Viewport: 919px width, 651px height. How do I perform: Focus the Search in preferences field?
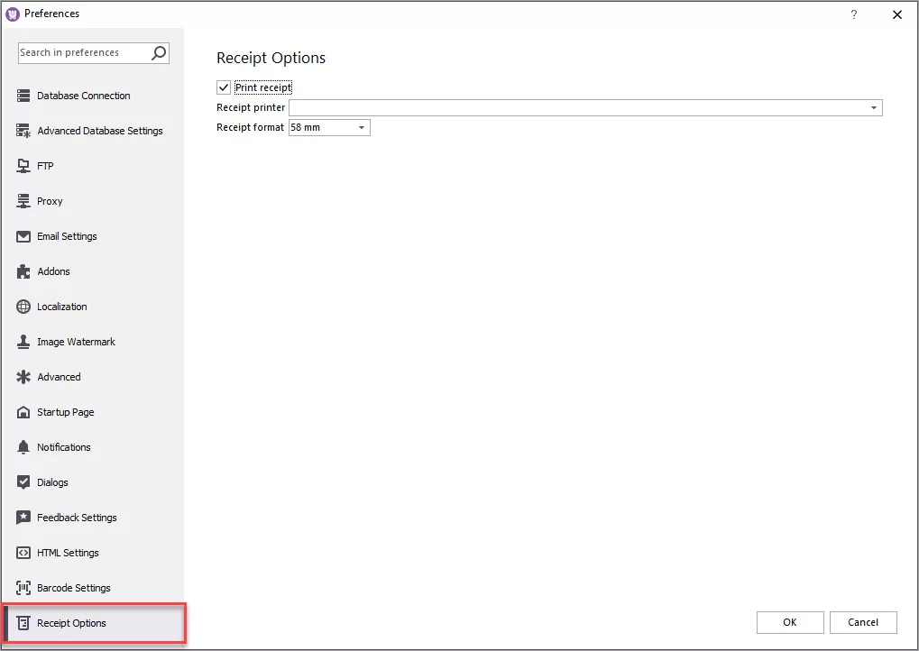click(81, 53)
